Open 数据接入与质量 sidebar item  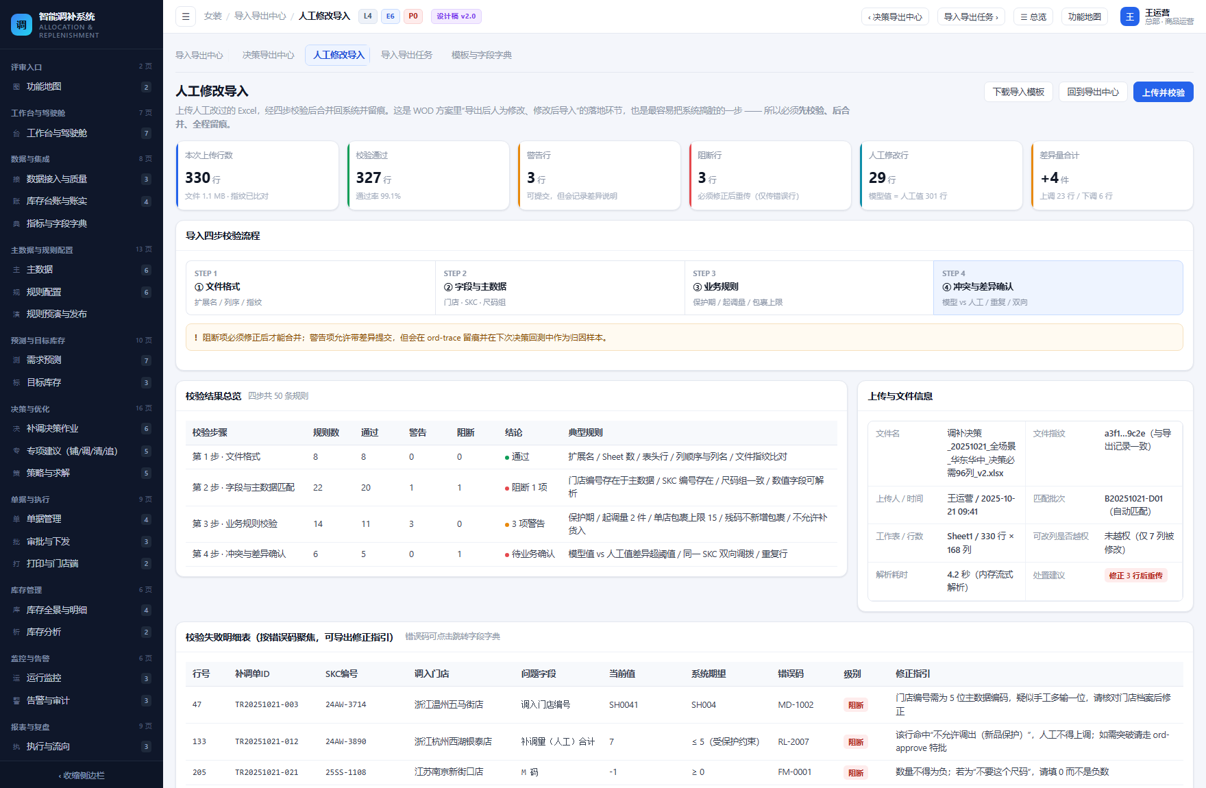(82, 180)
